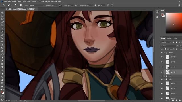Select the Rectangular Marquee tool

[2, 16]
